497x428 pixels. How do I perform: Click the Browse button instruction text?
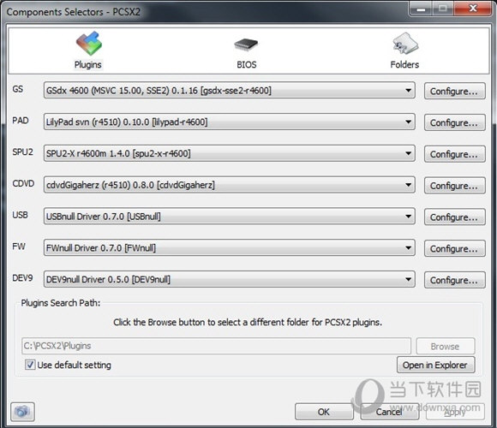click(248, 322)
